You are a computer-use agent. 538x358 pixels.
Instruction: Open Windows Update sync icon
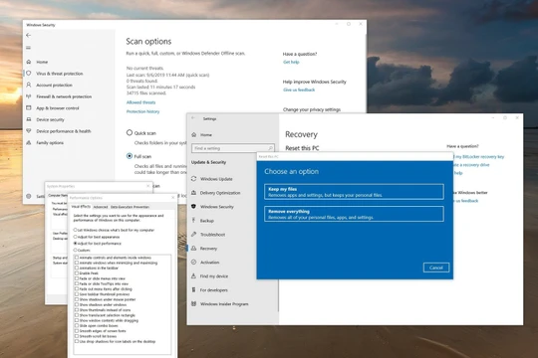pos(194,179)
